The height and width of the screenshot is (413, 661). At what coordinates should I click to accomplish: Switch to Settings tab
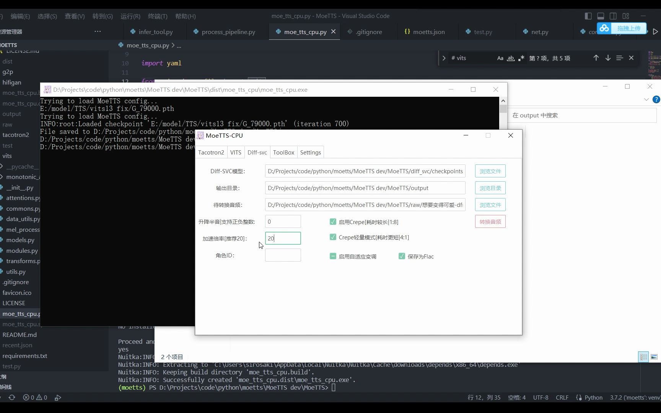click(310, 152)
